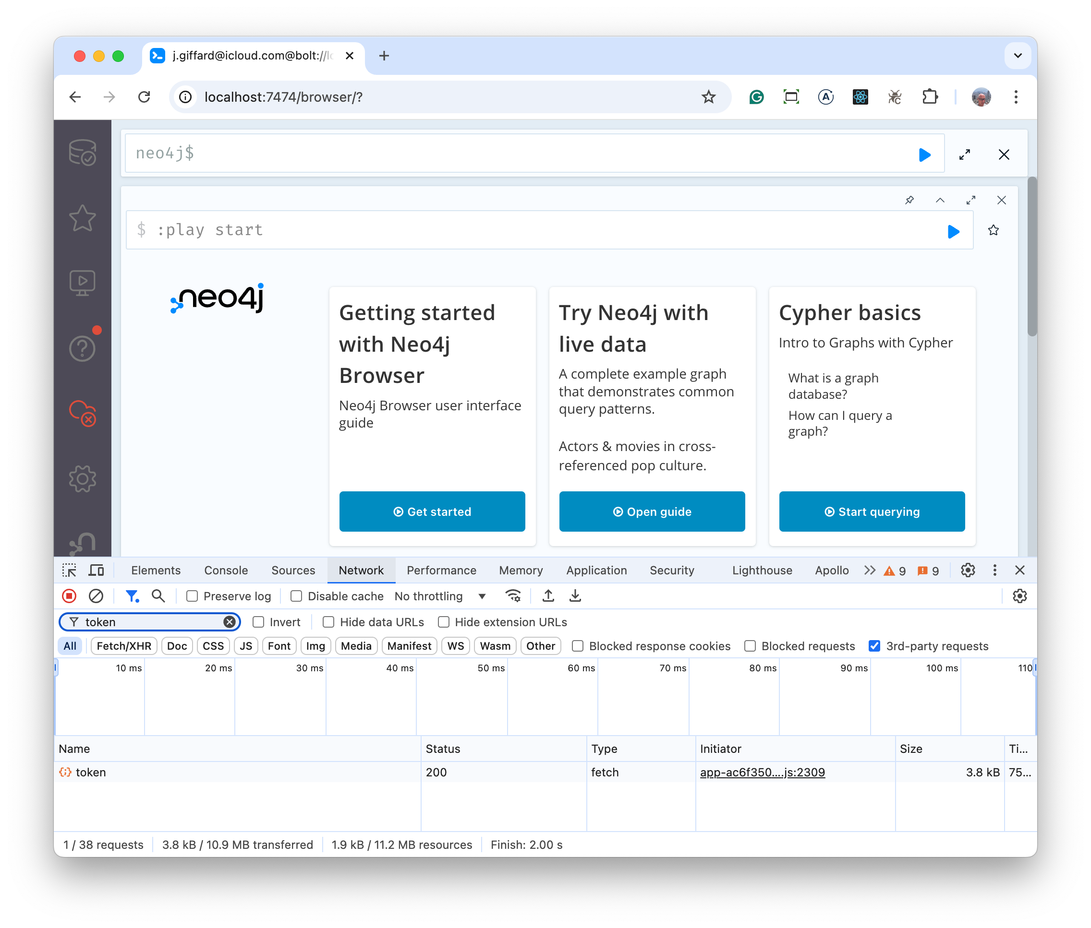This screenshot has width=1091, height=928.
Task: Click the inspect element picker icon
Action: (69, 570)
